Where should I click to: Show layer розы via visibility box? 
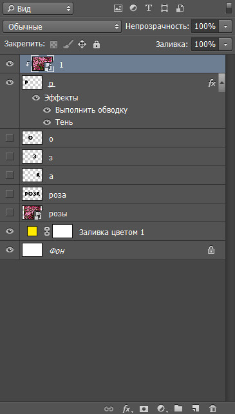pyautogui.click(x=10, y=212)
